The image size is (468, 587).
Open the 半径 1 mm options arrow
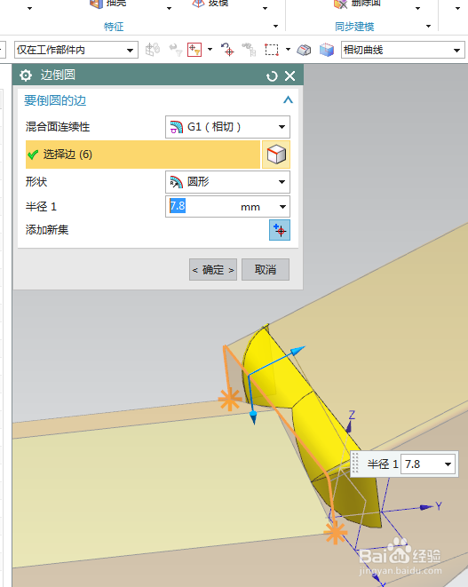(282, 207)
